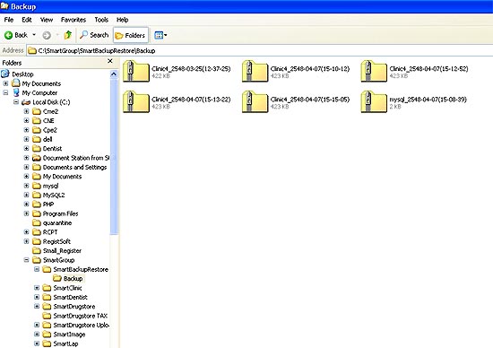Click the open Backup folder icon in tree
Image resolution: width=493 pixels, height=348 pixels.
click(57, 278)
